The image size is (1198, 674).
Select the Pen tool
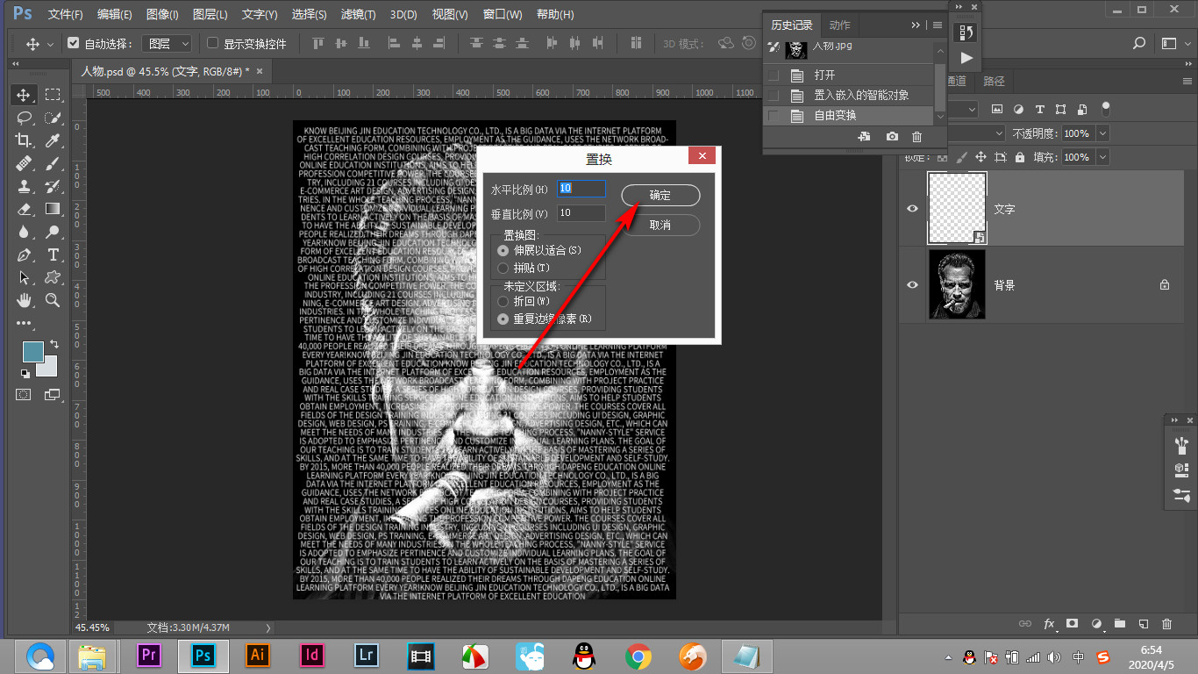(24, 255)
